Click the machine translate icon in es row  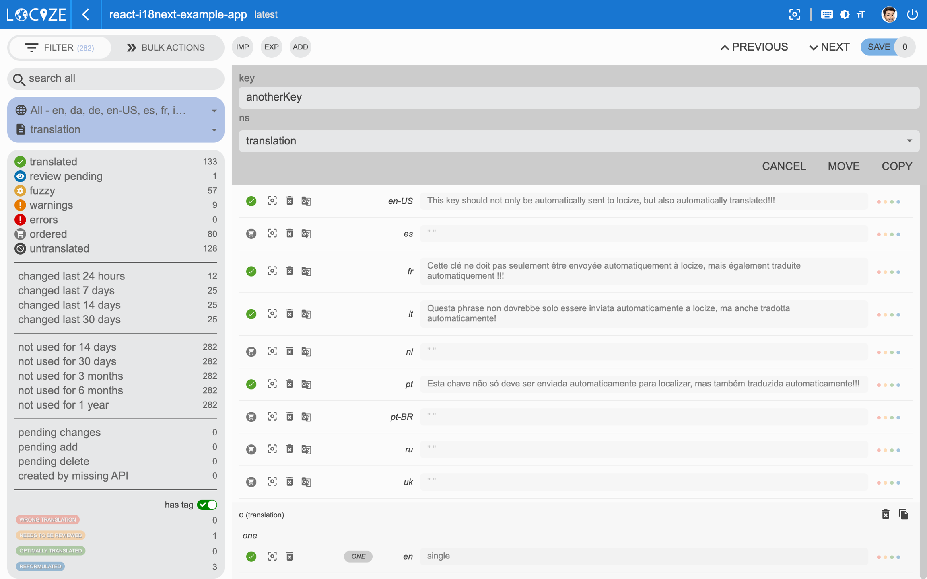(x=306, y=234)
